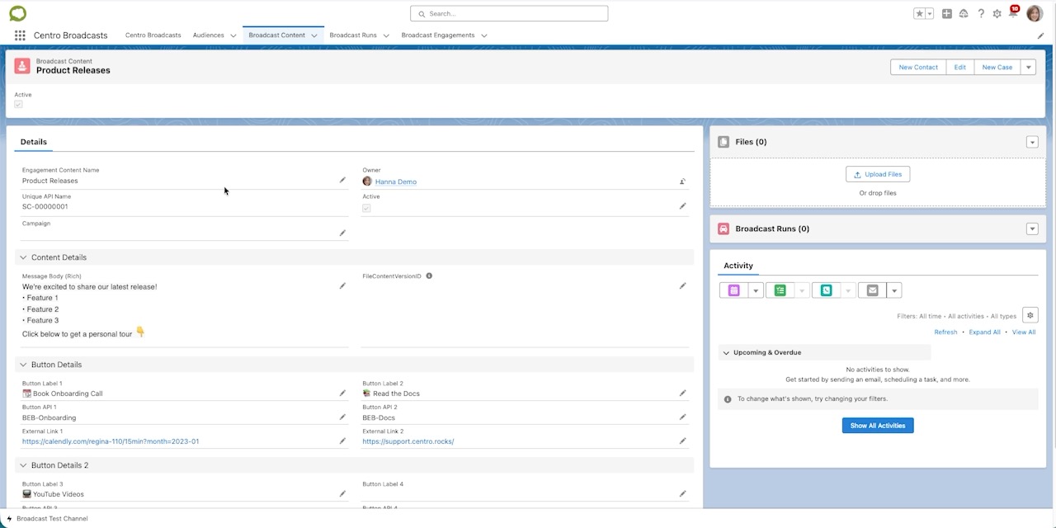The height and width of the screenshot is (528, 1056).
Task: Click the New Case button
Action: point(997,67)
